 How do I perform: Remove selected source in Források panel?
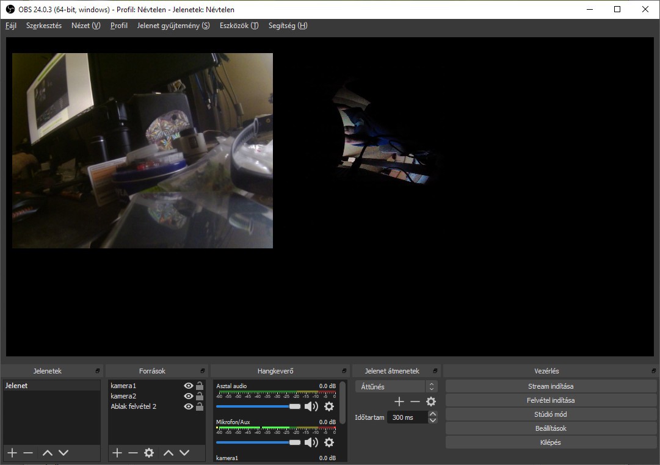tap(133, 453)
